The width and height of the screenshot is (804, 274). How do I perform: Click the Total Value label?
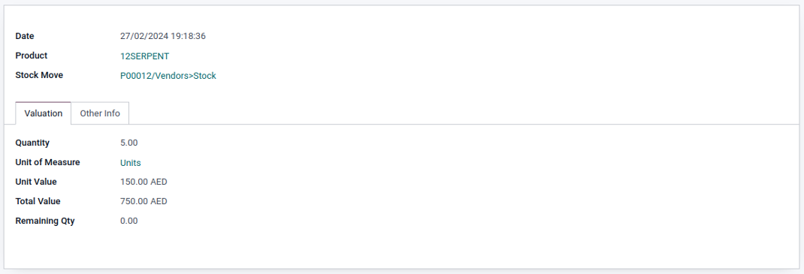(38, 201)
